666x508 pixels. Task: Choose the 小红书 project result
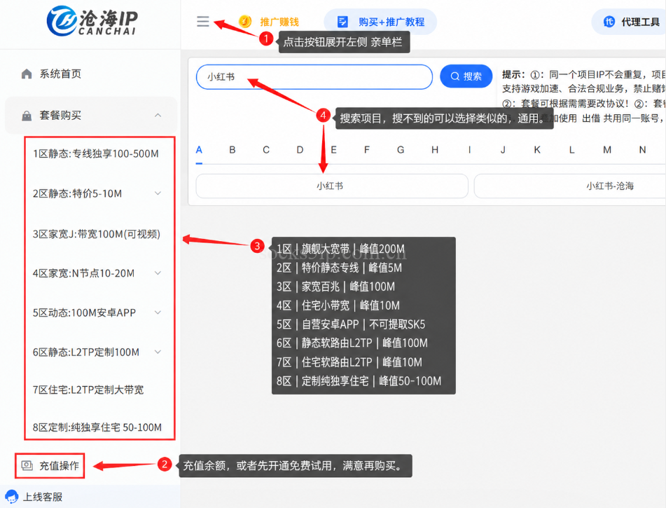[332, 186]
